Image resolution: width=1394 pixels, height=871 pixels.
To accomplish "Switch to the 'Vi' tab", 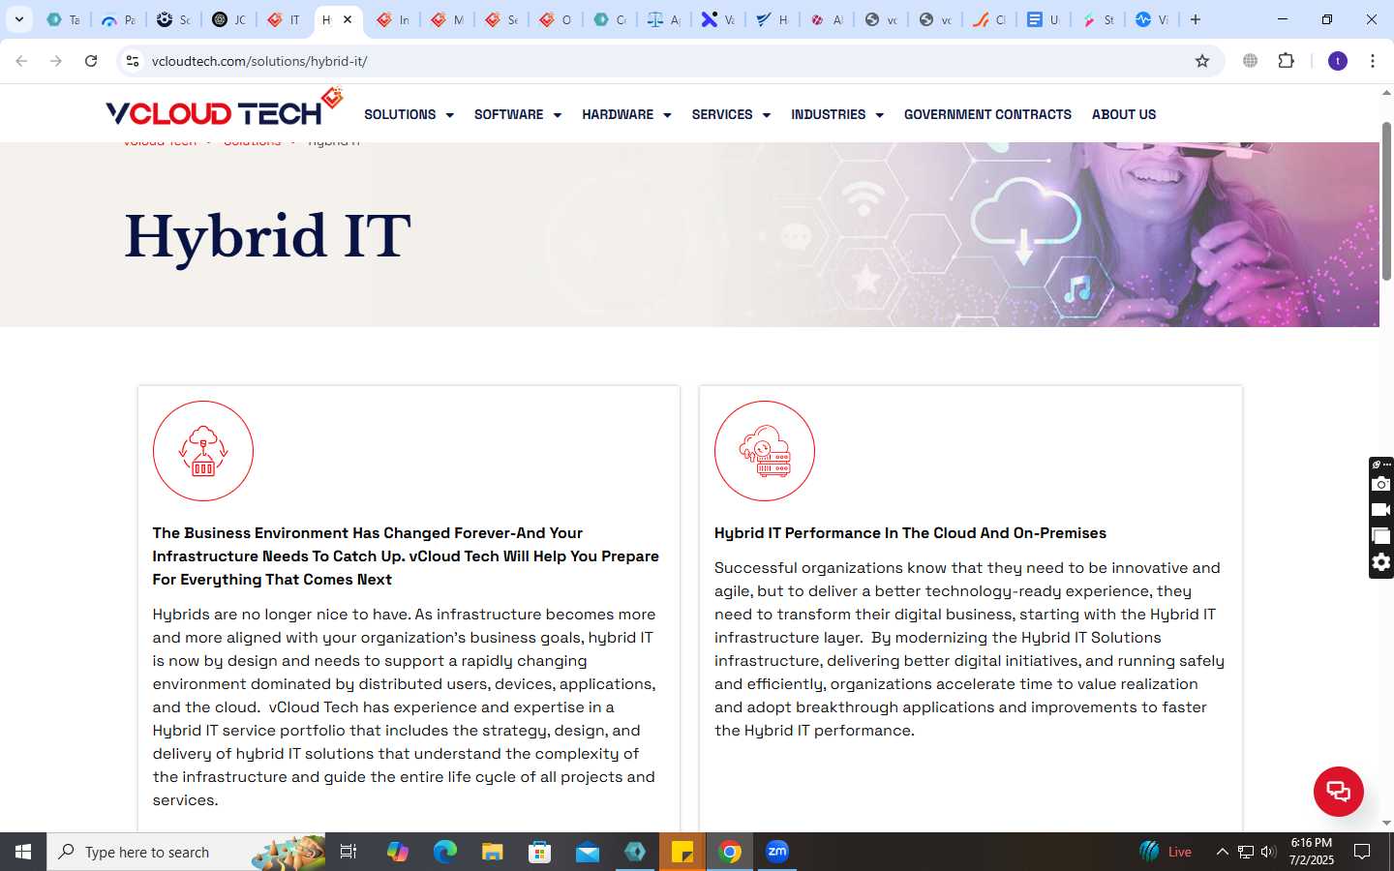I will 1152,19.
